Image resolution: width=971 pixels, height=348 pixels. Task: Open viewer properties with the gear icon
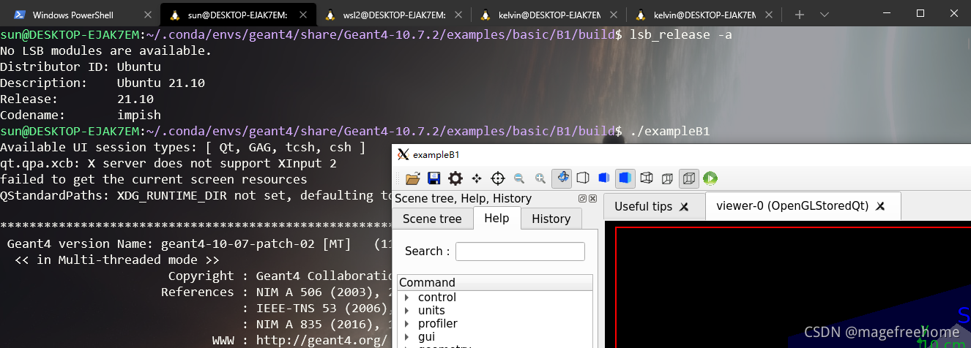pos(455,178)
